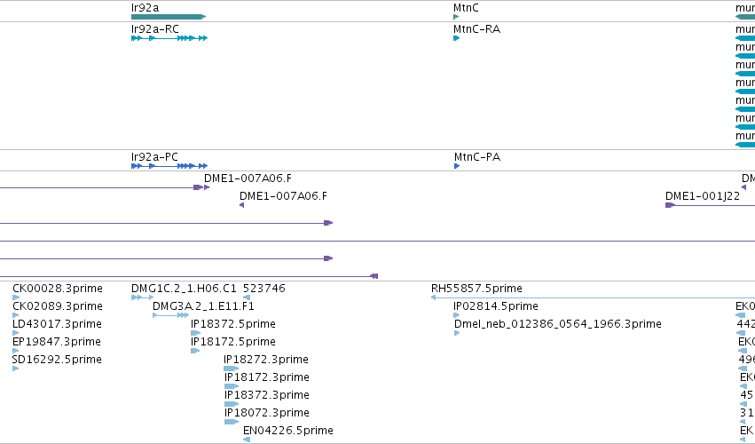This screenshot has height=444, width=755.
Task: Select the DME1-001J22 label
Action: pos(703,196)
